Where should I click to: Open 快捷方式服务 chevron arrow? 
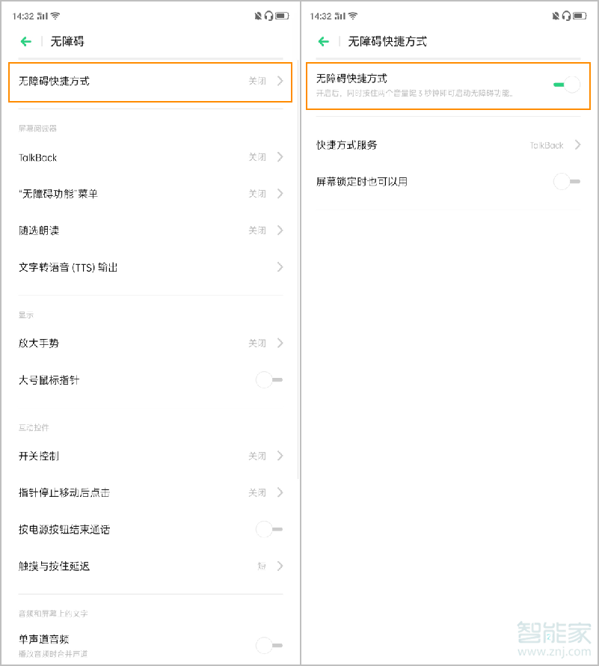click(x=577, y=145)
